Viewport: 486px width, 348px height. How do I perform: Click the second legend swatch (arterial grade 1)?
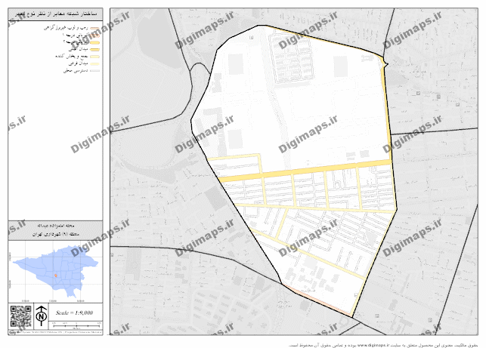pos(94,35)
